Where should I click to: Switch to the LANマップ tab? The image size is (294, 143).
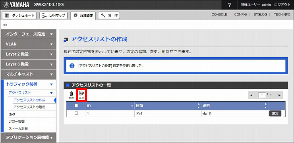click(x=54, y=15)
